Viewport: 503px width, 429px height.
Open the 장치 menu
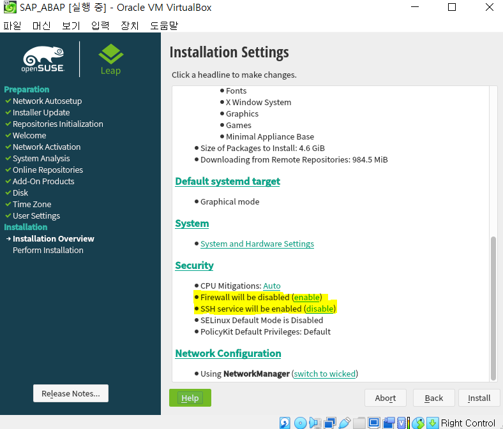pyautogui.click(x=130, y=25)
